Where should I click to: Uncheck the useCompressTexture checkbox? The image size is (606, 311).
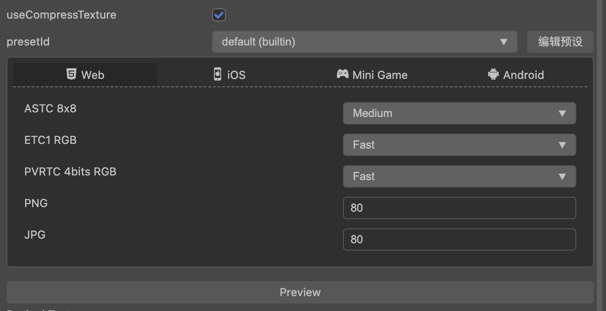[219, 15]
